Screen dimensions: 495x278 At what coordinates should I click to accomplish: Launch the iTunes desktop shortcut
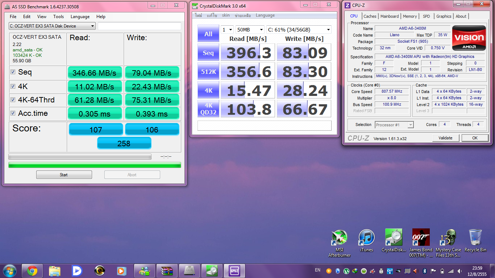click(x=366, y=241)
